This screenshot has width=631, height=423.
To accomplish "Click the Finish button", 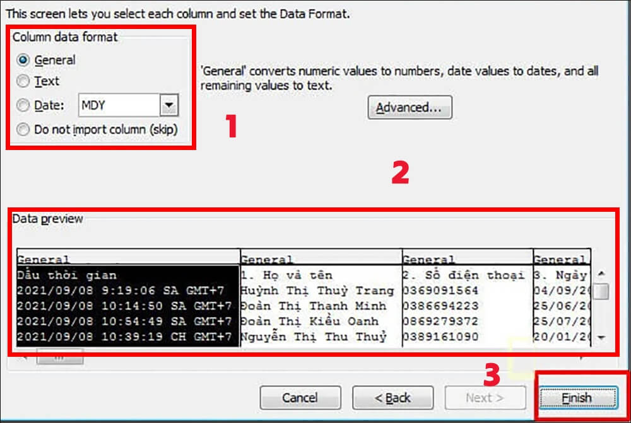I will point(577,398).
